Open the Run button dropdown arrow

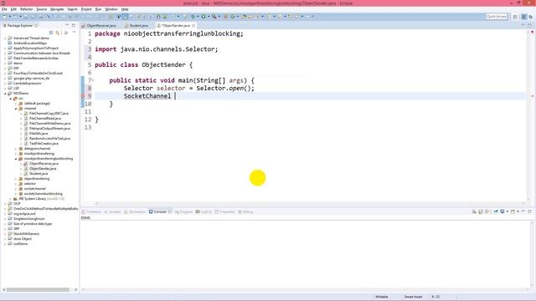(x=209, y=17)
